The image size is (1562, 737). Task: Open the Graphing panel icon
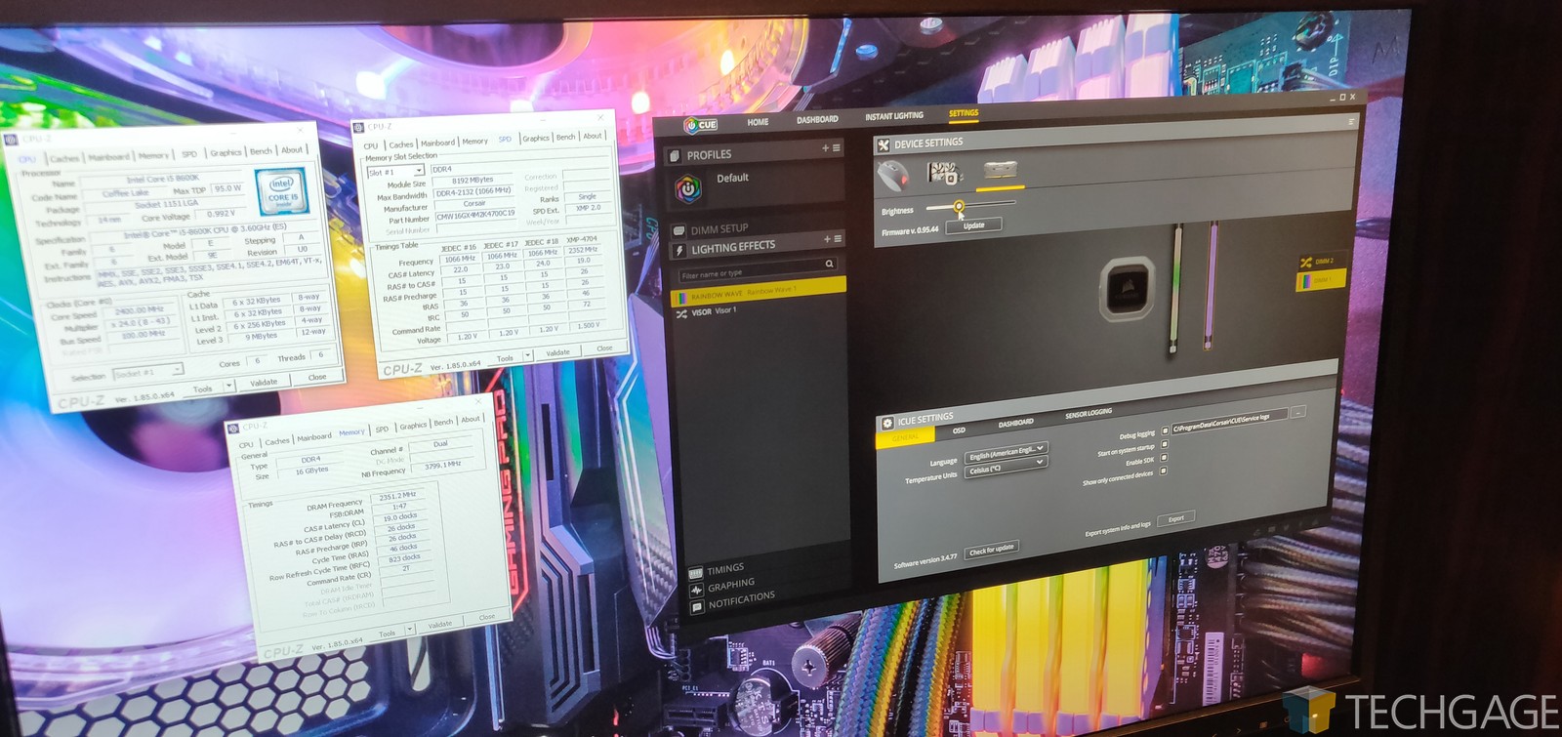click(x=696, y=590)
